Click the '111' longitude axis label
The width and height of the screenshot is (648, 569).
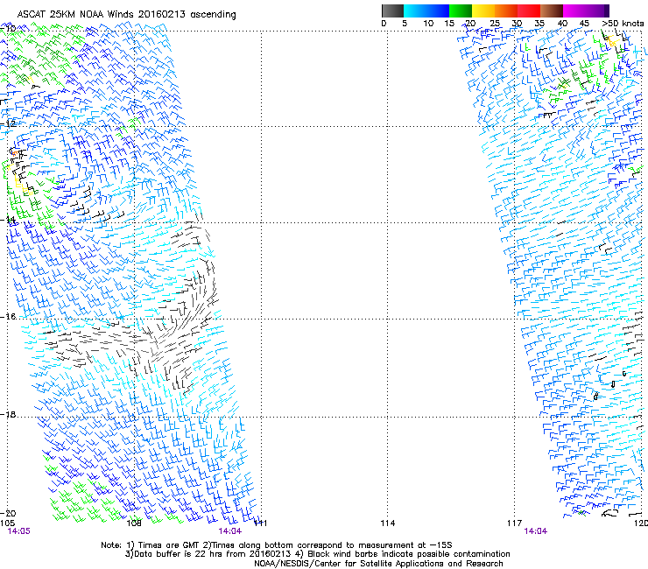point(261,523)
